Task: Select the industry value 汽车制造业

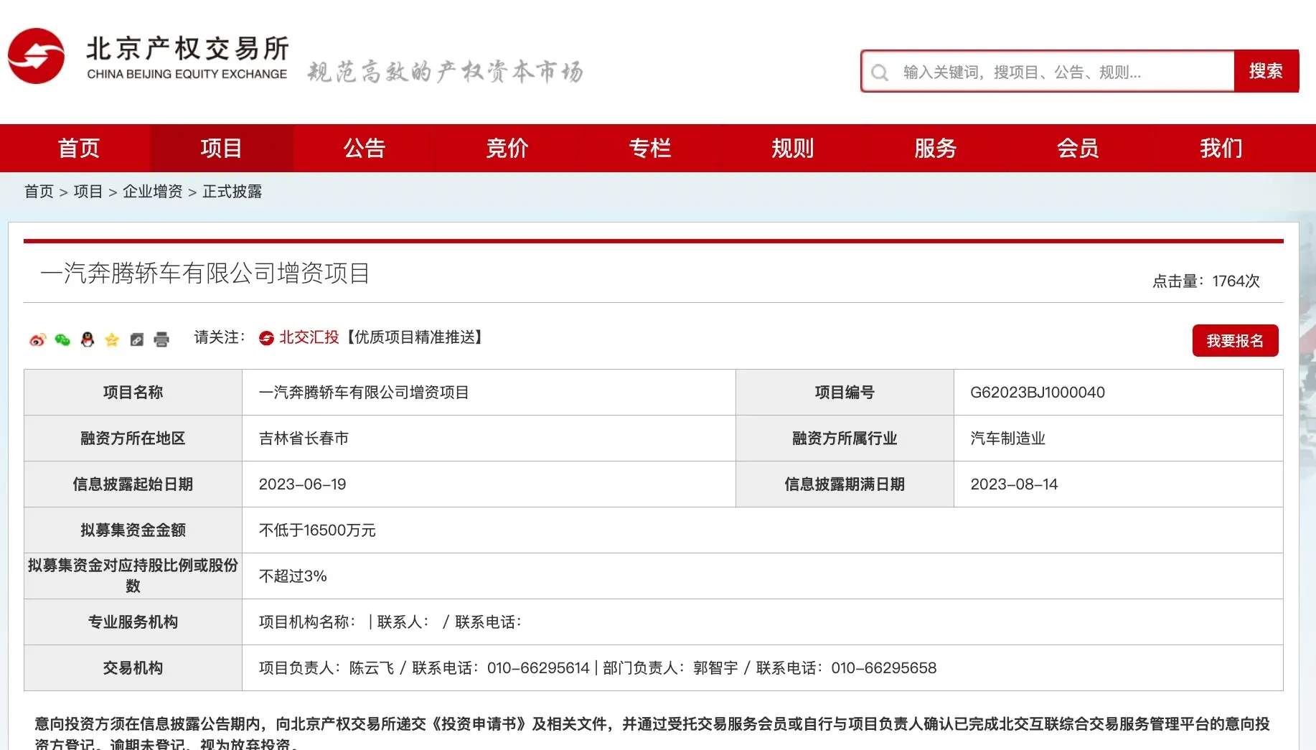Action: pyautogui.click(x=1007, y=439)
